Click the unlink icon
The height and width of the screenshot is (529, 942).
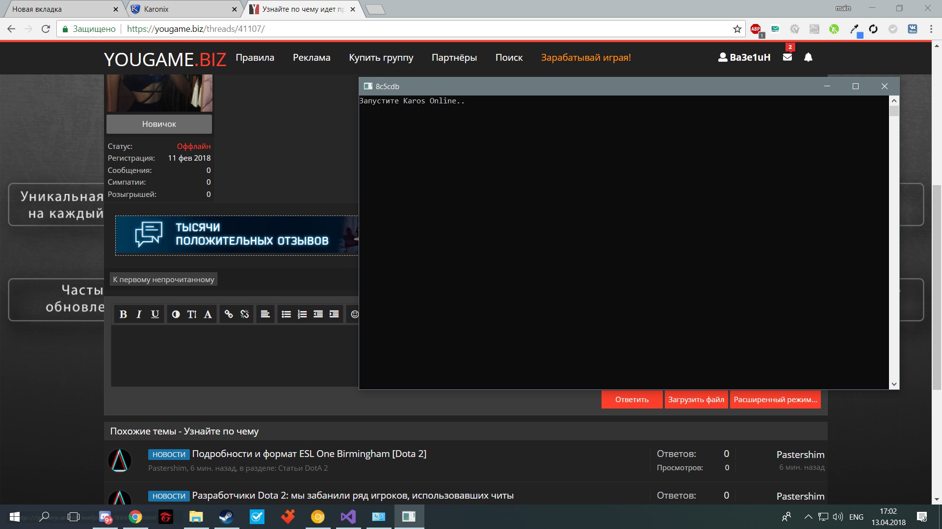pos(245,314)
